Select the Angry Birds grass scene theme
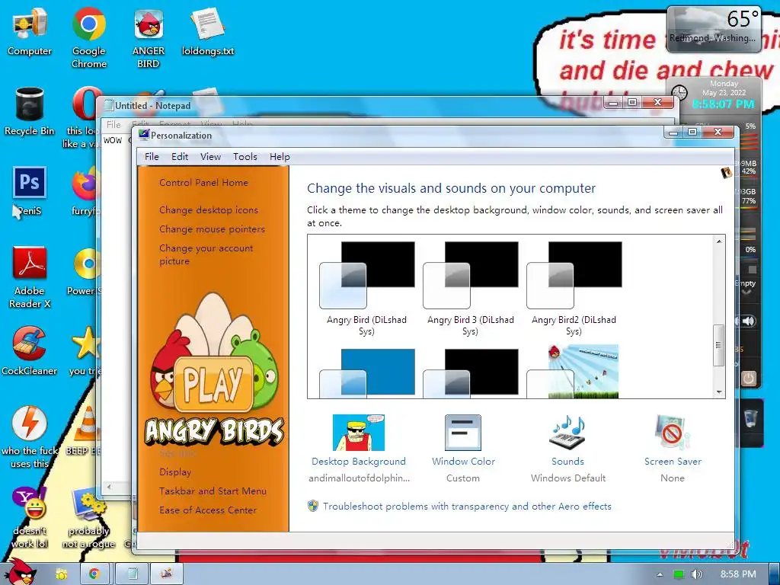The image size is (780, 585). [573, 372]
